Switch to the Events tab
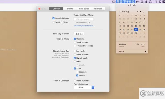The image size is (165, 99). [x=70, y=9]
